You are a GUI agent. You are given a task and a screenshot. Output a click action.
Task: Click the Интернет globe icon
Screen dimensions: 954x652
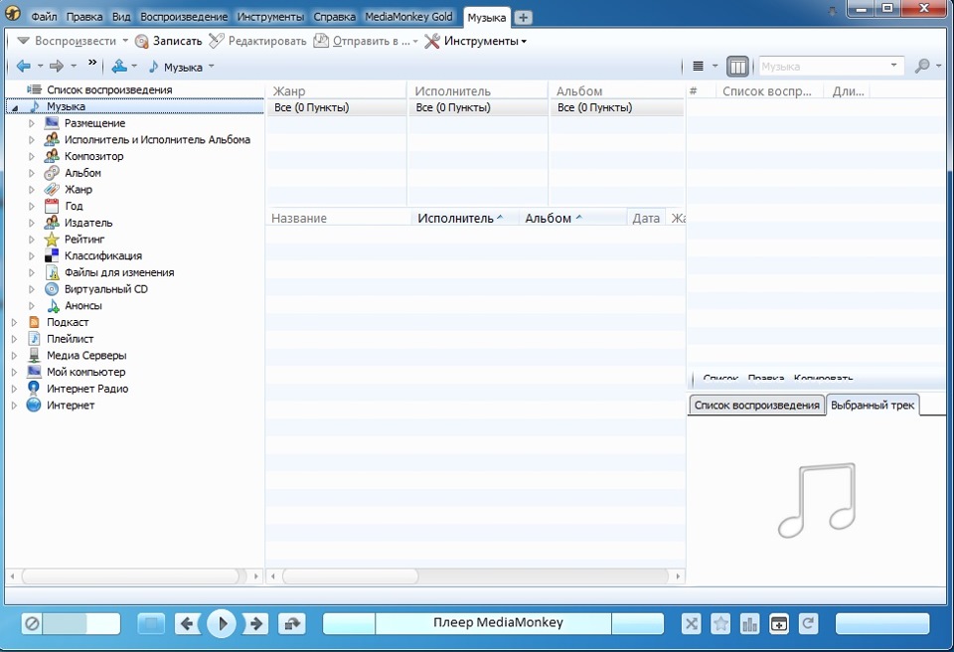(34, 405)
